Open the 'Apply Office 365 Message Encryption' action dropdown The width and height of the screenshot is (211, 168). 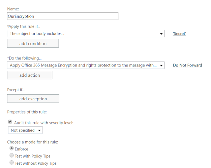[x=86, y=65]
